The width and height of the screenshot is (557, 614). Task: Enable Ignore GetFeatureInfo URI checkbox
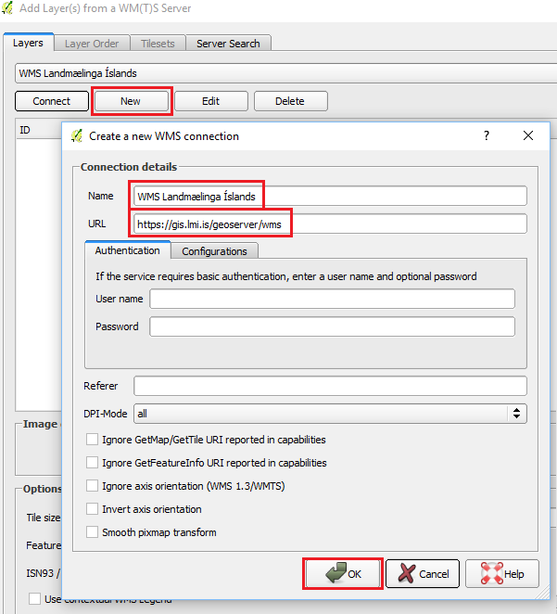pos(92,462)
